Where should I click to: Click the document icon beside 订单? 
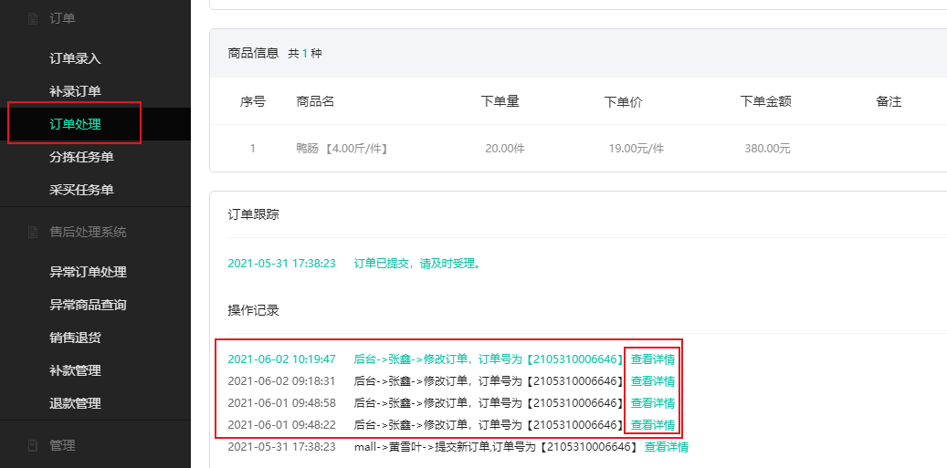pos(33,18)
